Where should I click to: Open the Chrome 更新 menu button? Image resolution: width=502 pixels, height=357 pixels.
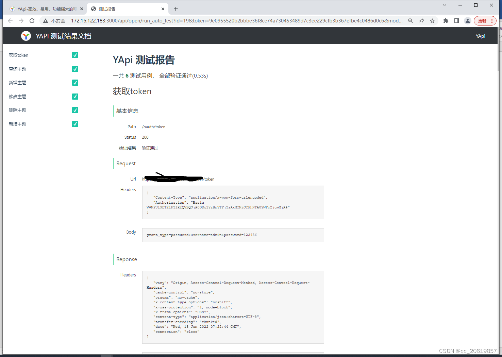tap(485, 21)
